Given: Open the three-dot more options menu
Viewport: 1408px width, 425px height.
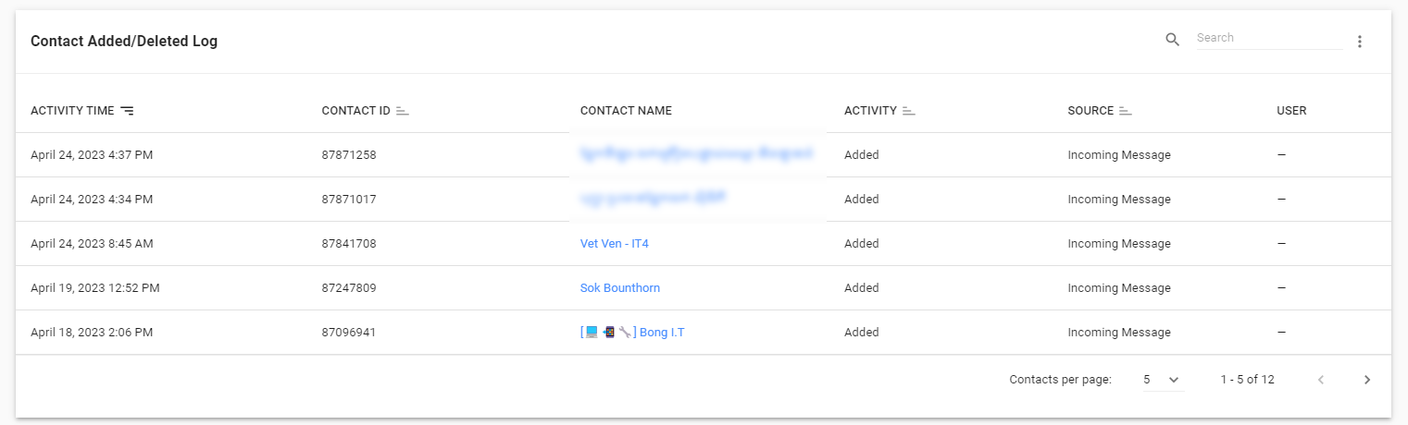Looking at the screenshot, I should point(1360,42).
